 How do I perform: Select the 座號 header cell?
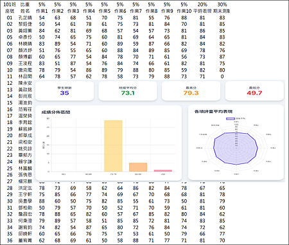click(x=10, y=11)
